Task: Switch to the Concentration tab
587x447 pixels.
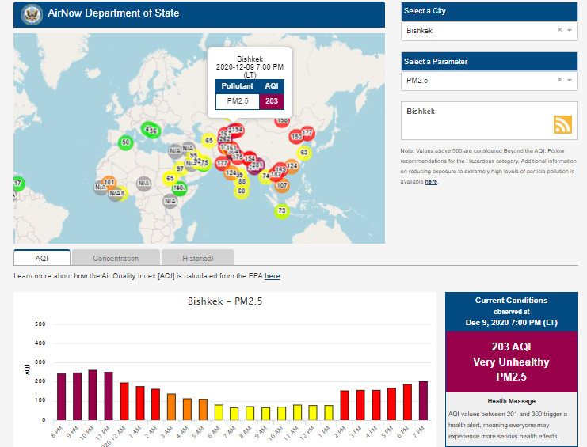Action: point(116,258)
